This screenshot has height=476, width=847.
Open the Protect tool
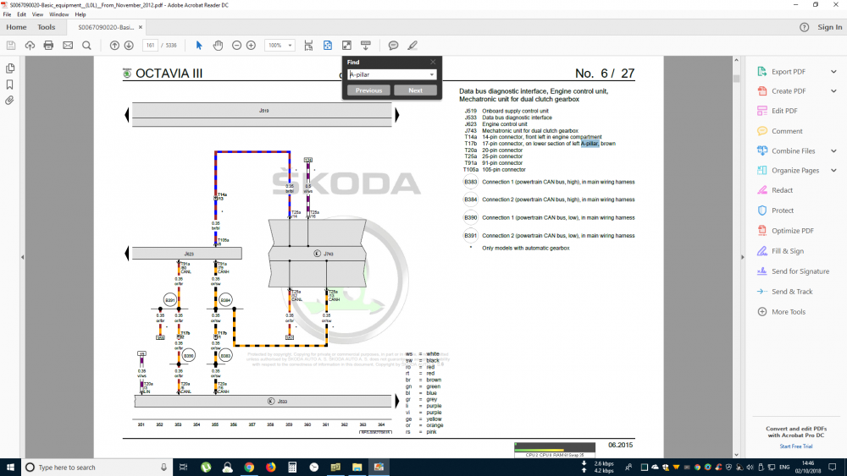[783, 211]
